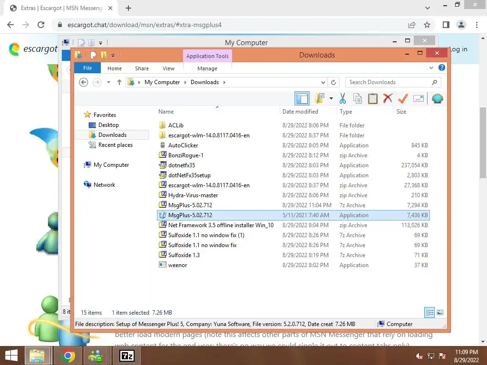The width and height of the screenshot is (487, 365).
Task: Click the blue shell icon in toolbar
Action: pyautogui.click(x=438, y=98)
